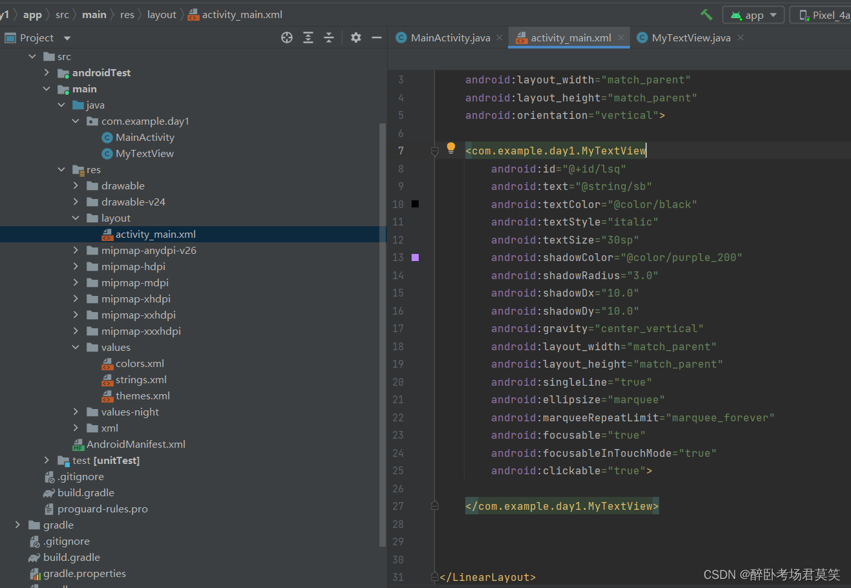Viewport: 851px width, 588px height.
Task: Open Project panel settings gear
Action: 356,37
